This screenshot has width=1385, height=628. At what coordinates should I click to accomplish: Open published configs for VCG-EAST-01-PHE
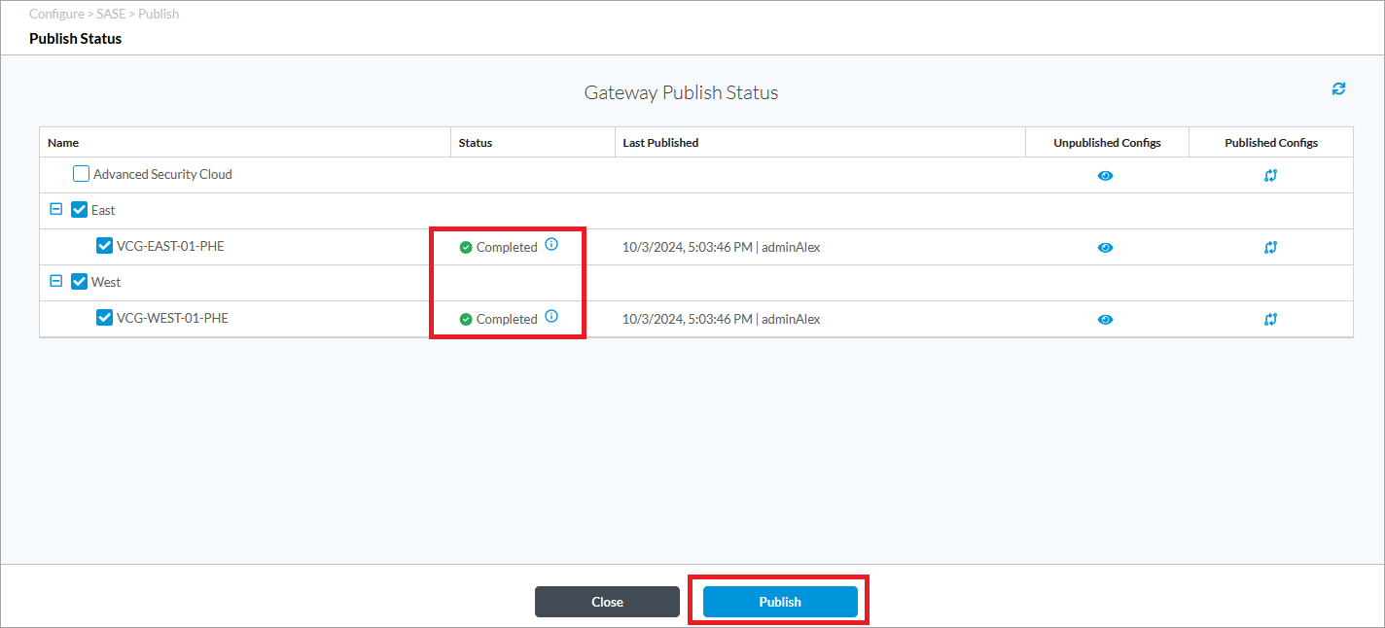(x=1270, y=248)
